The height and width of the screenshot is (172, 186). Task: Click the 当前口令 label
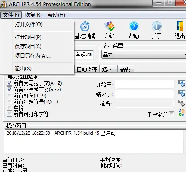(x=14, y=160)
